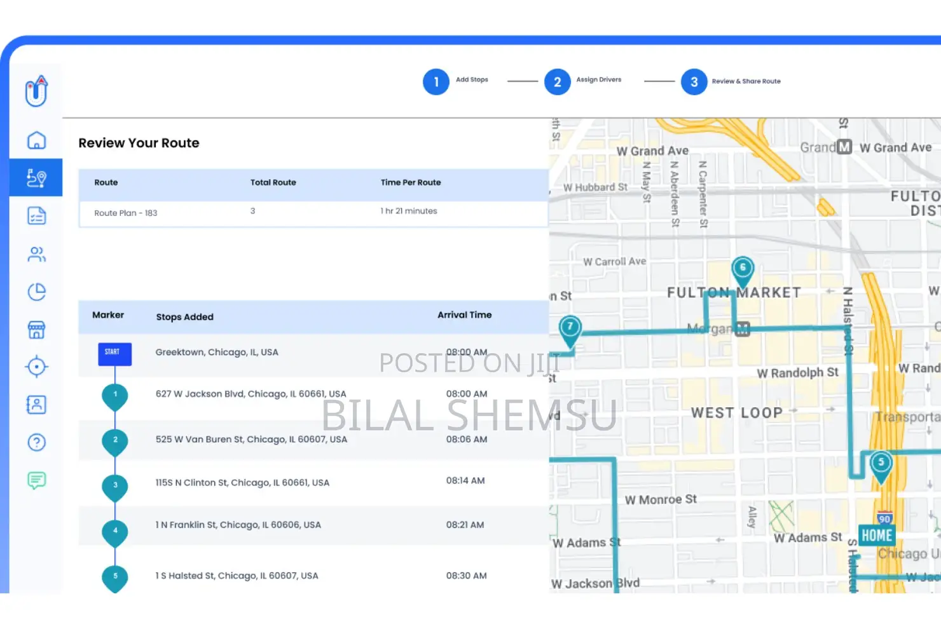The height and width of the screenshot is (627, 941).
Task: Select the 1 N Franklin St stop
Action: [238, 525]
